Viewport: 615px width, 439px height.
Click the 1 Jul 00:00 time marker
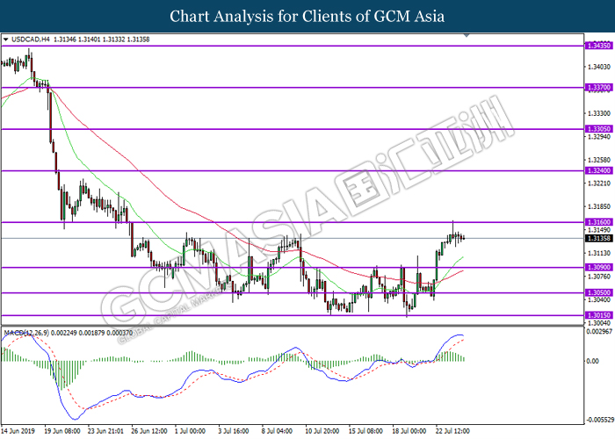click(x=191, y=431)
